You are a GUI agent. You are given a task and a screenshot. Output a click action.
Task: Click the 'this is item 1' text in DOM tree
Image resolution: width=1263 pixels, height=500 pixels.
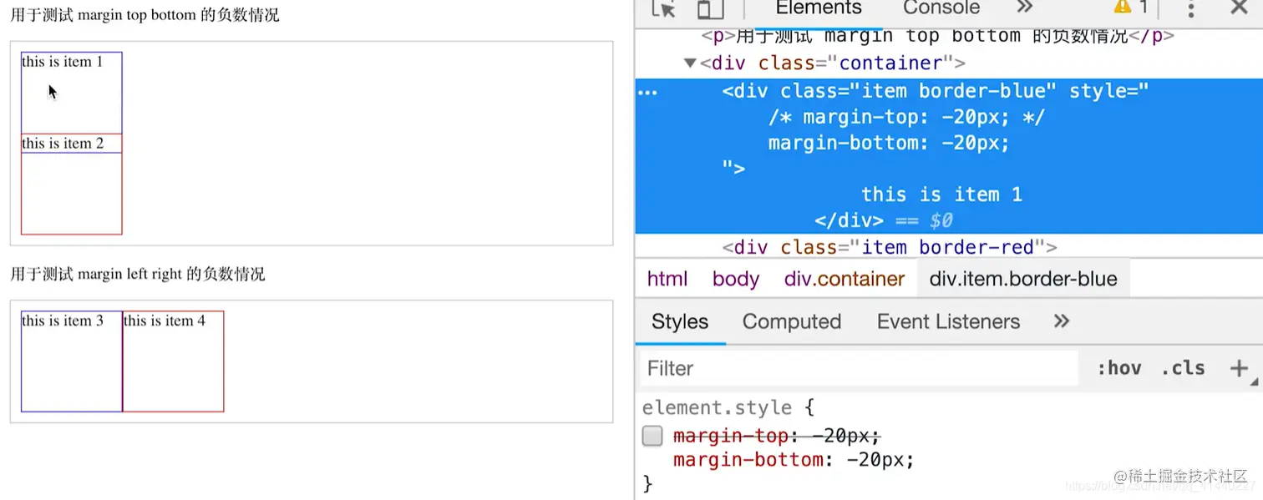click(941, 195)
